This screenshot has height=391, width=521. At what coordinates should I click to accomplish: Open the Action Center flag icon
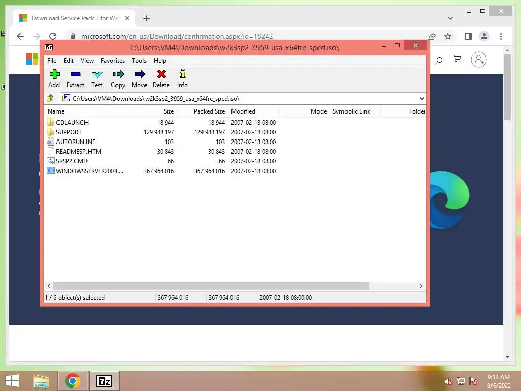(x=473, y=381)
